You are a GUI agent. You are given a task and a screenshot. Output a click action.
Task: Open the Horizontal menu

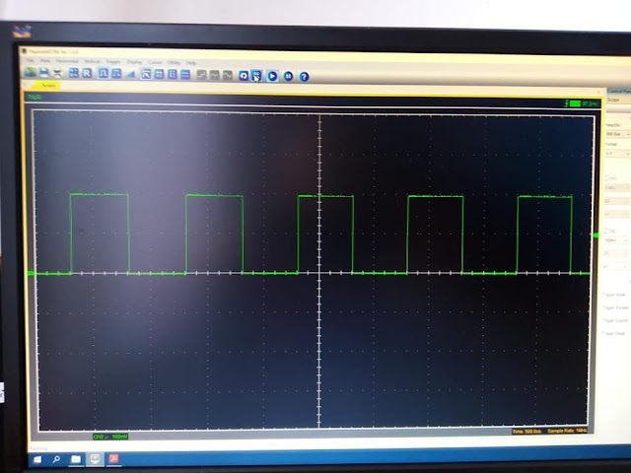pos(67,61)
